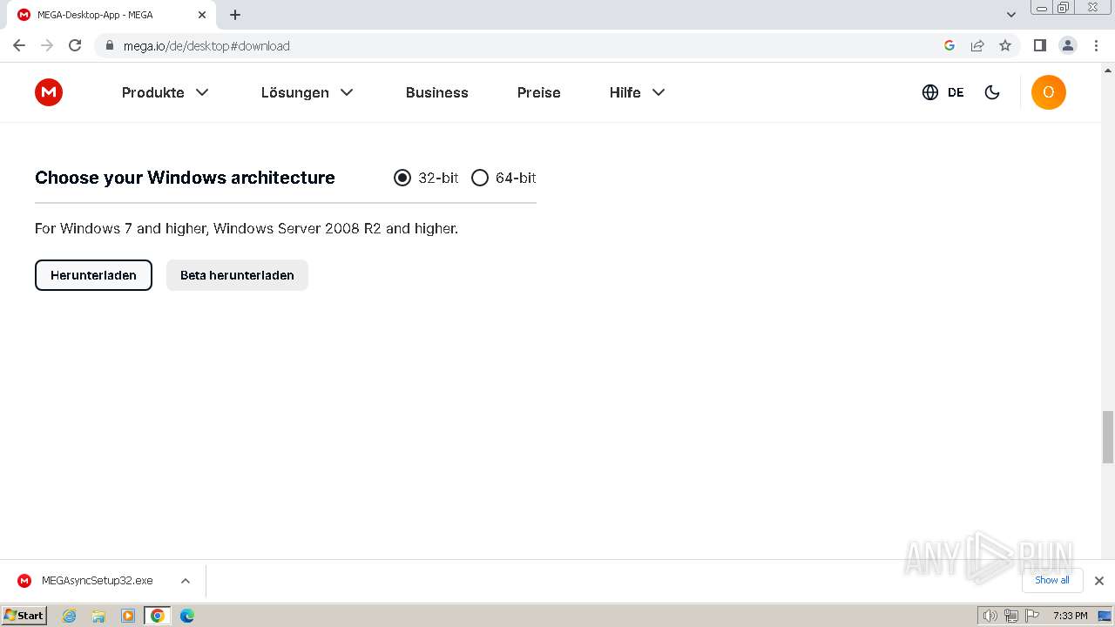Open language selector globe icon
Viewport: 1115px width, 627px height.
click(x=930, y=92)
